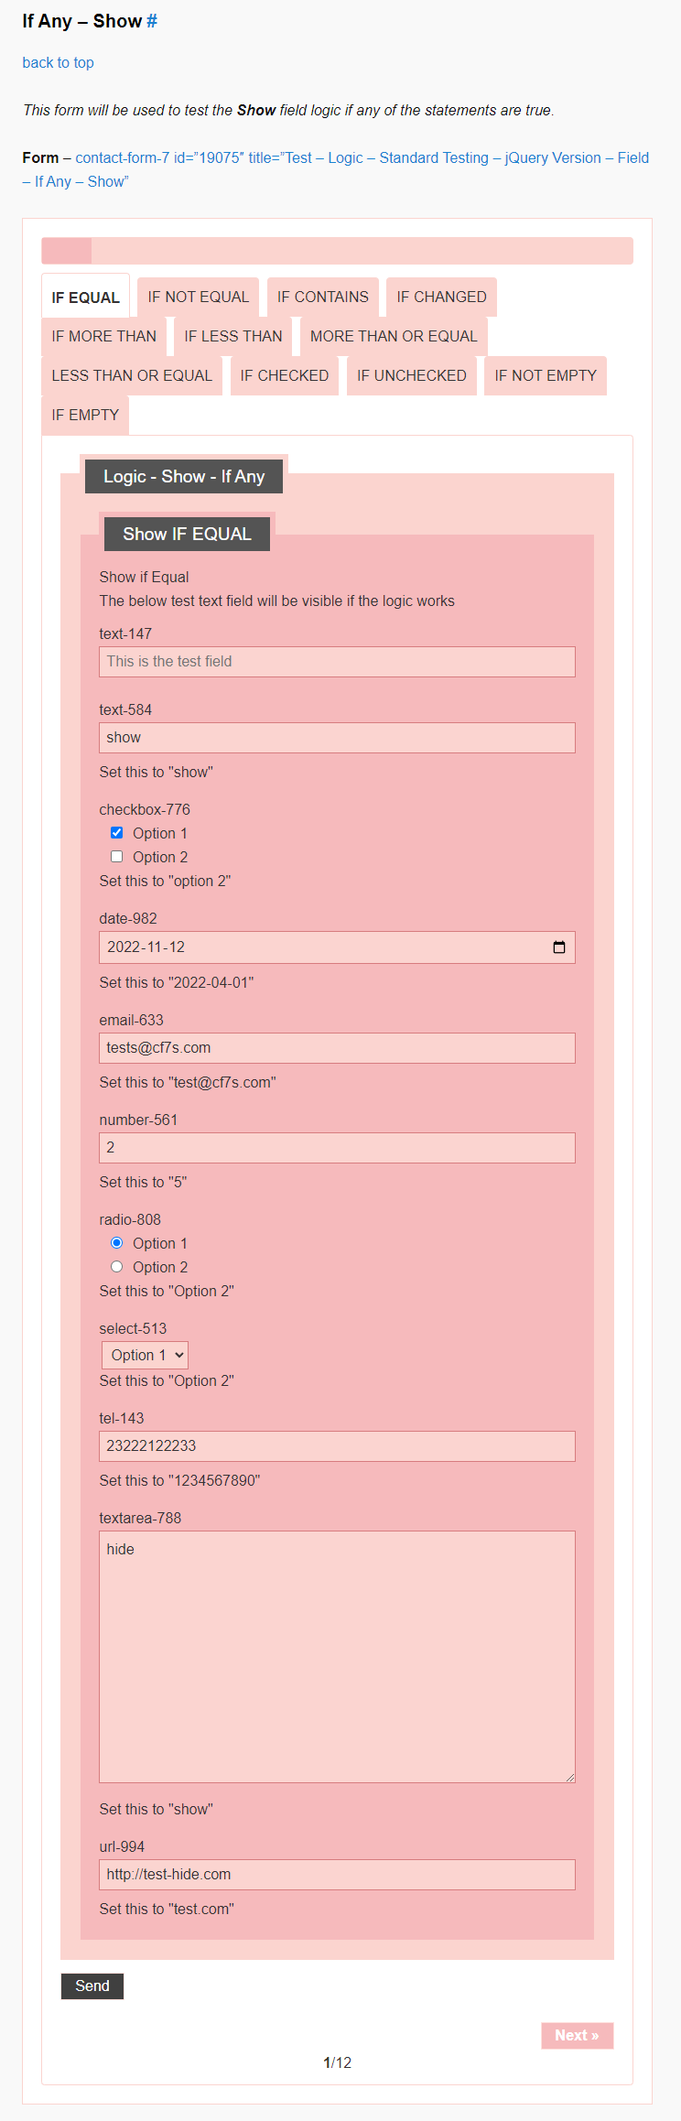This screenshot has height=2121, width=681.
Task: Open the select-513 dropdown
Action: 146,1355
